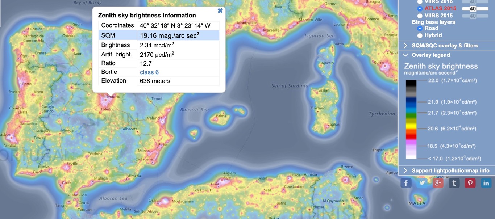
Task: Click the Coordinates value in popup
Action: coord(175,26)
